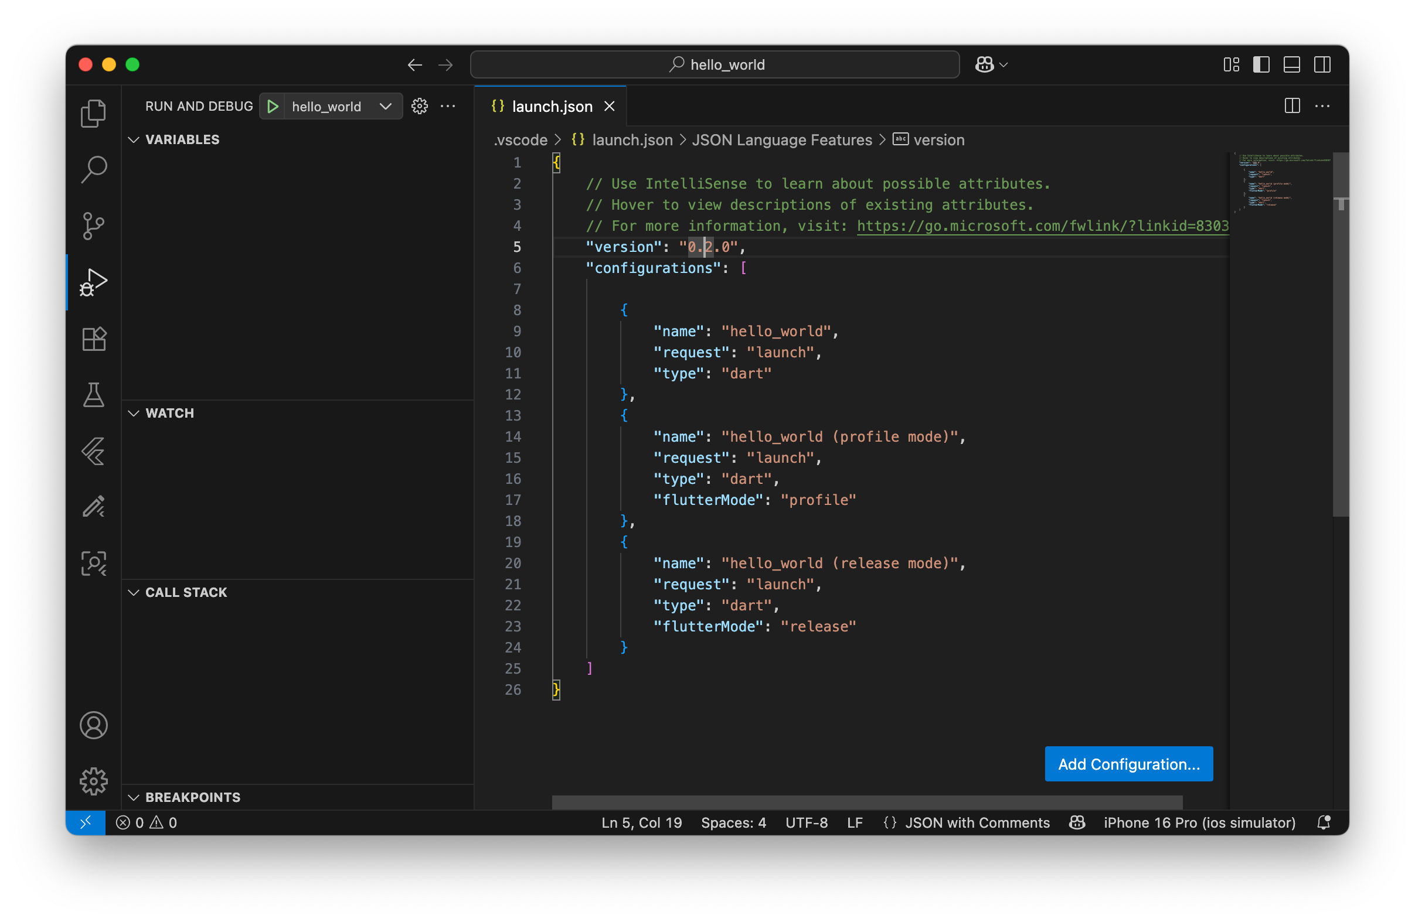Open the remote window indicator

click(x=86, y=823)
